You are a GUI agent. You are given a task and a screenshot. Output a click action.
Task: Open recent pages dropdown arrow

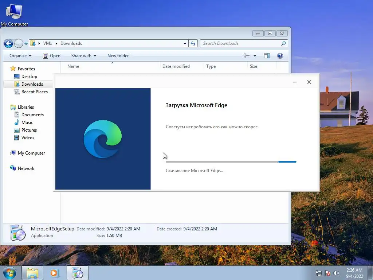[26, 44]
